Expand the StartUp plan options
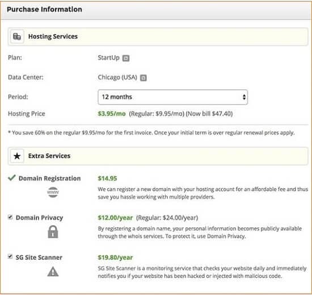312x295 pixels. 126,58
